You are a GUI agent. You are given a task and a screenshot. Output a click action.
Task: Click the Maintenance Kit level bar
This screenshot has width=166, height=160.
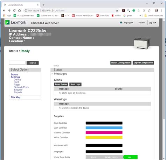104,145
